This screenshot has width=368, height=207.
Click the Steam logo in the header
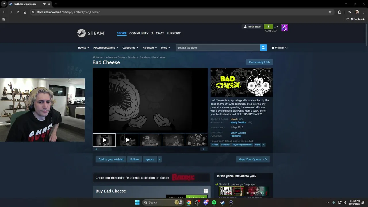tap(91, 33)
